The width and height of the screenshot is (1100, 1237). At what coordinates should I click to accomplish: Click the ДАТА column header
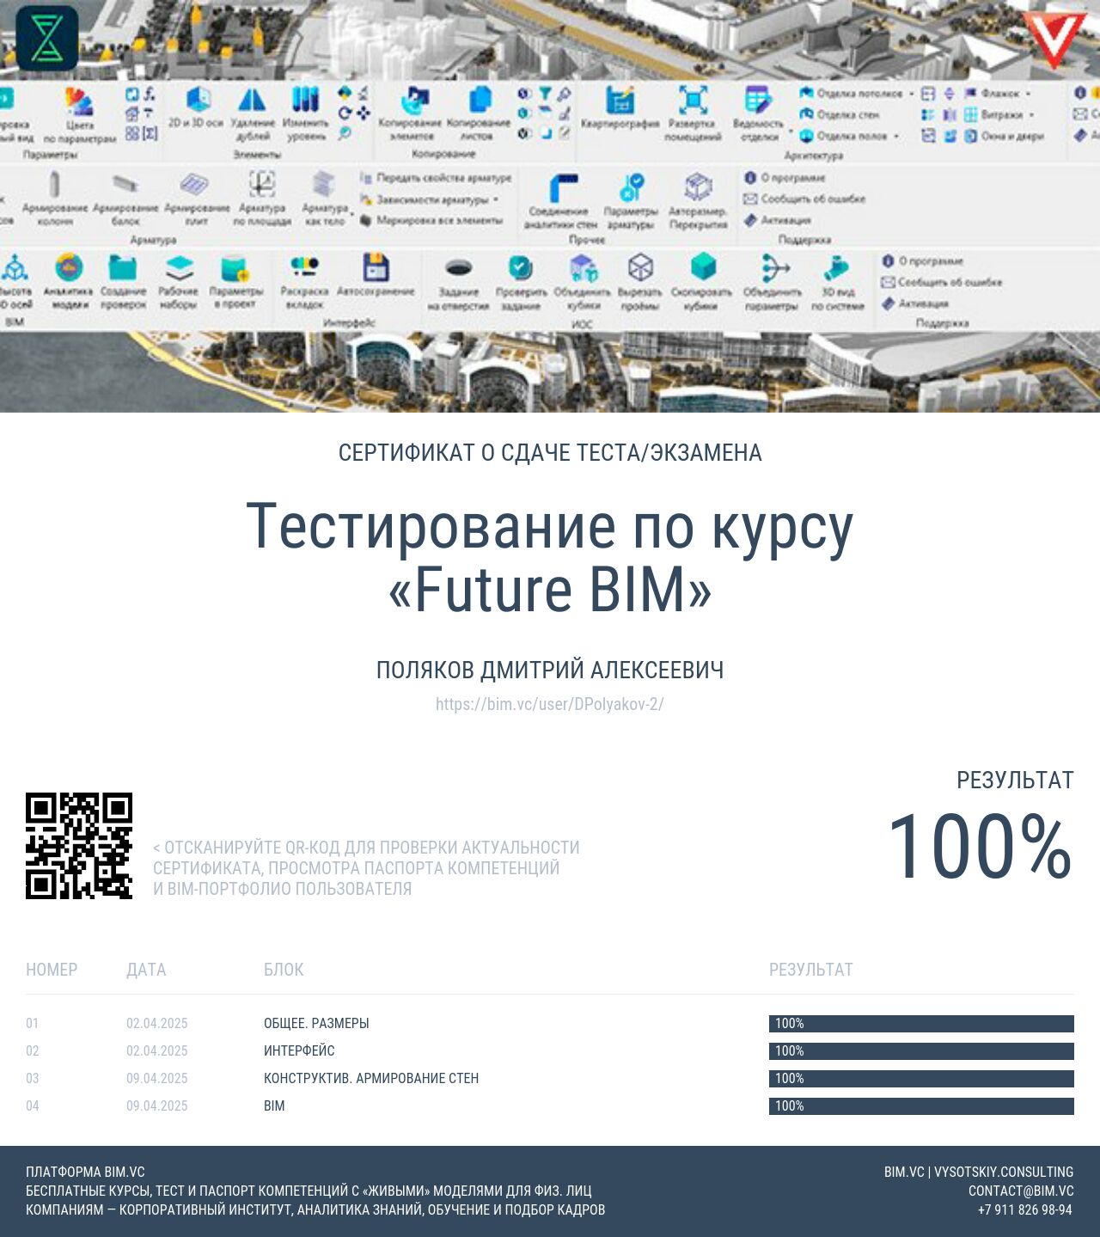pyautogui.click(x=146, y=970)
